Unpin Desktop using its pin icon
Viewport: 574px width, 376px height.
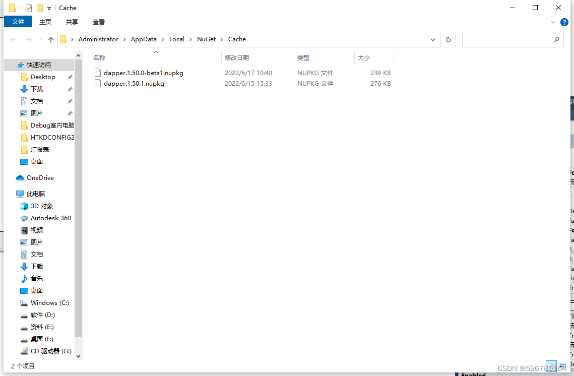point(70,77)
